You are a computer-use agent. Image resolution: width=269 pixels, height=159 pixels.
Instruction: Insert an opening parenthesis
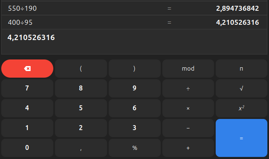point(81,69)
